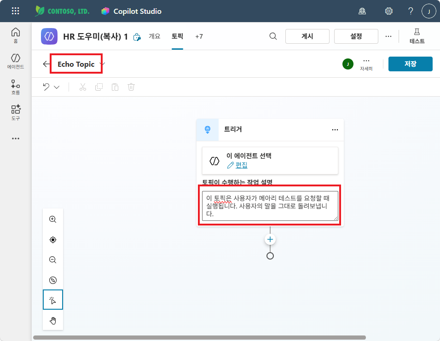Screen dimensions: 440x341
Task: Click the 트리거 node title
Action: coord(232,129)
